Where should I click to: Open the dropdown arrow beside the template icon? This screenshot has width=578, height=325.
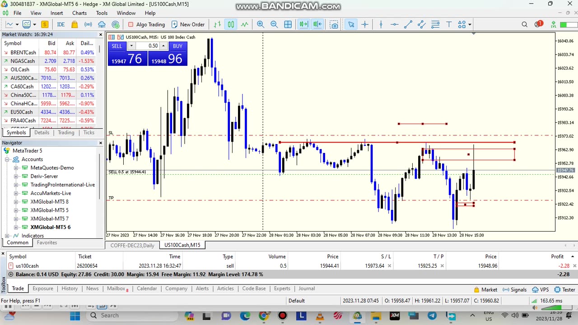point(35,24)
